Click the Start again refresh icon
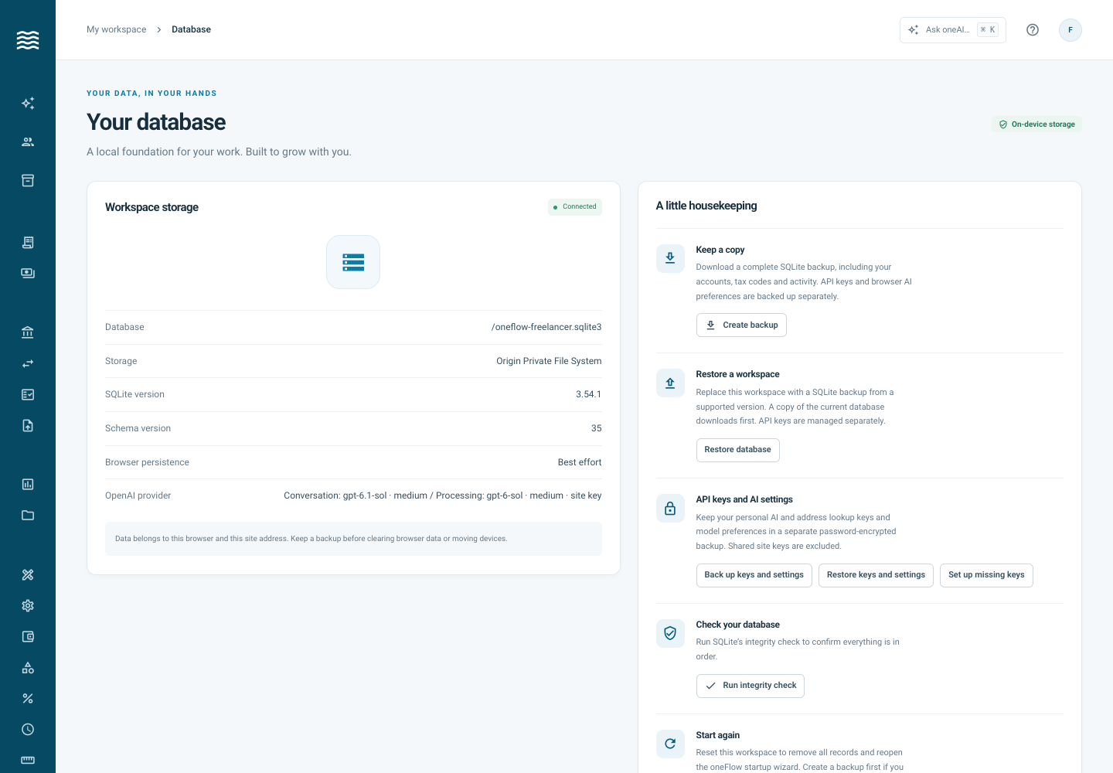Image resolution: width=1113 pixels, height=773 pixels. click(670, 744)
